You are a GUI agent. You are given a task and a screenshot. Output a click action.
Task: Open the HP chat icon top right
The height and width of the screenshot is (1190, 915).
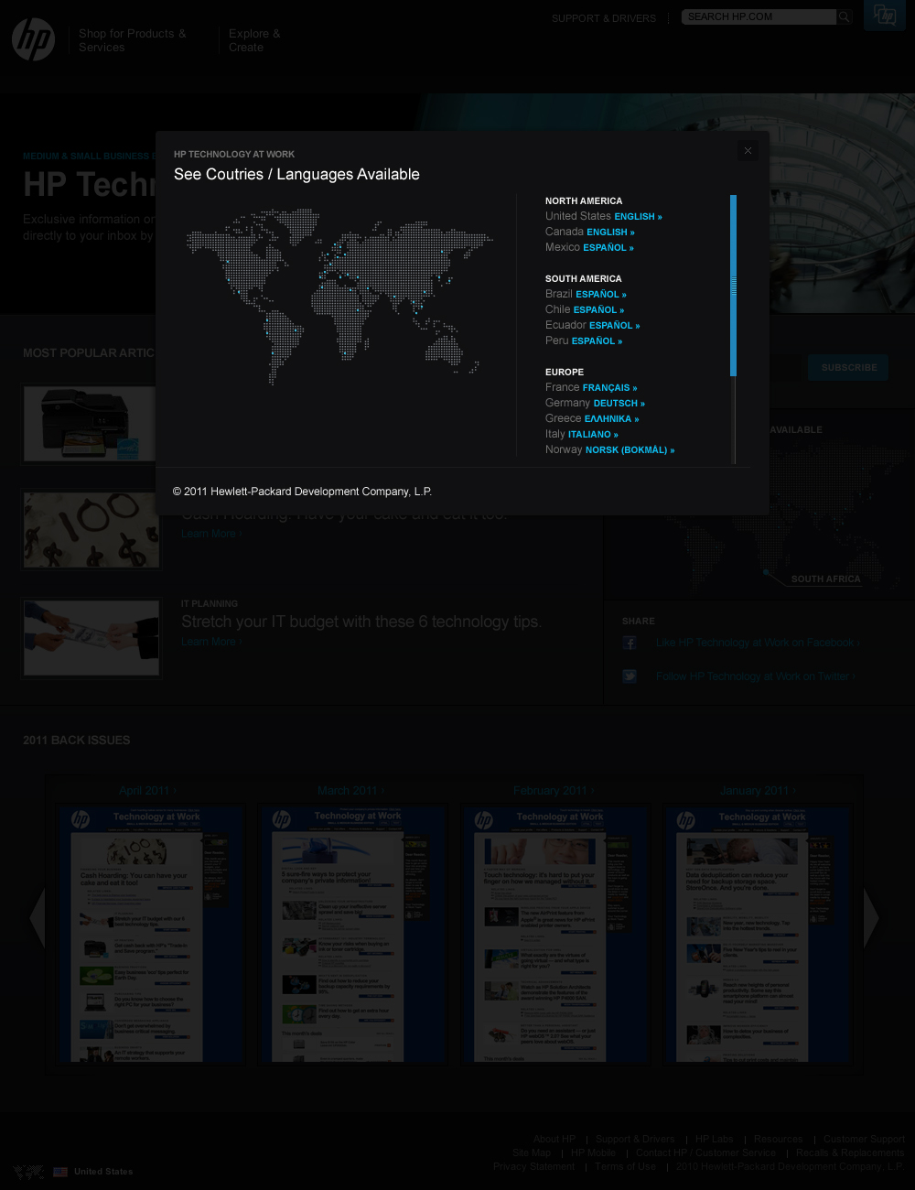(x=884, y=16)
